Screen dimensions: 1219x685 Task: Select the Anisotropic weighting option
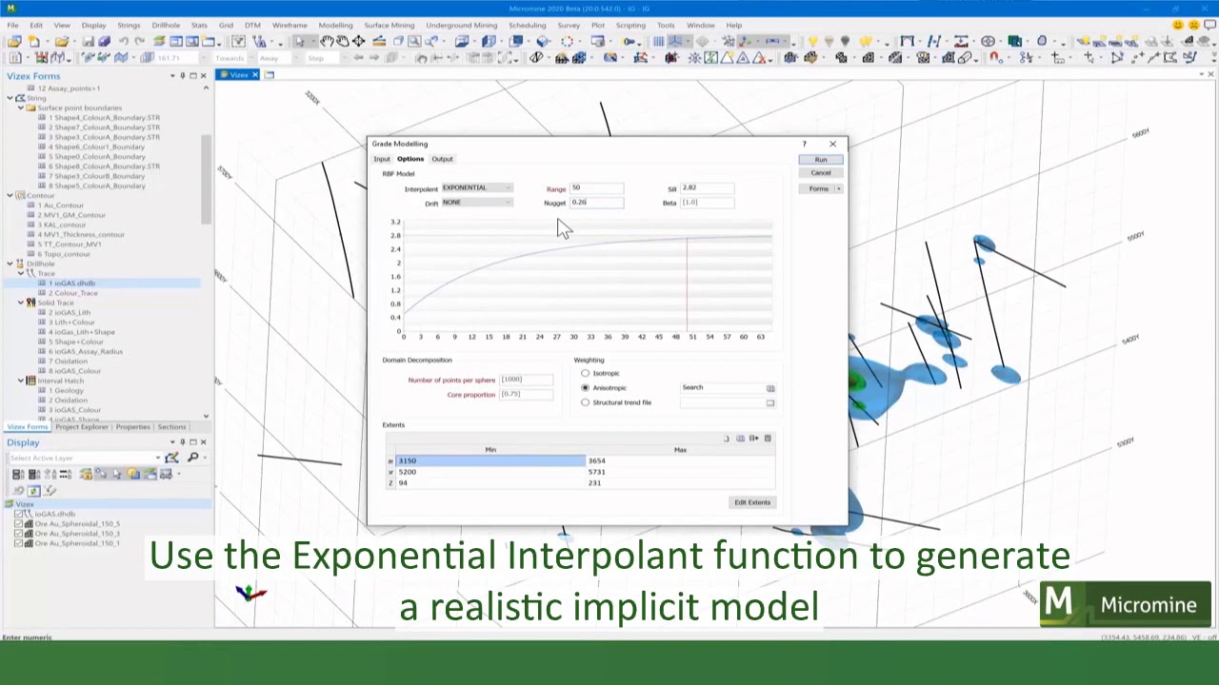pyautogui.click(x=586, y=388)
